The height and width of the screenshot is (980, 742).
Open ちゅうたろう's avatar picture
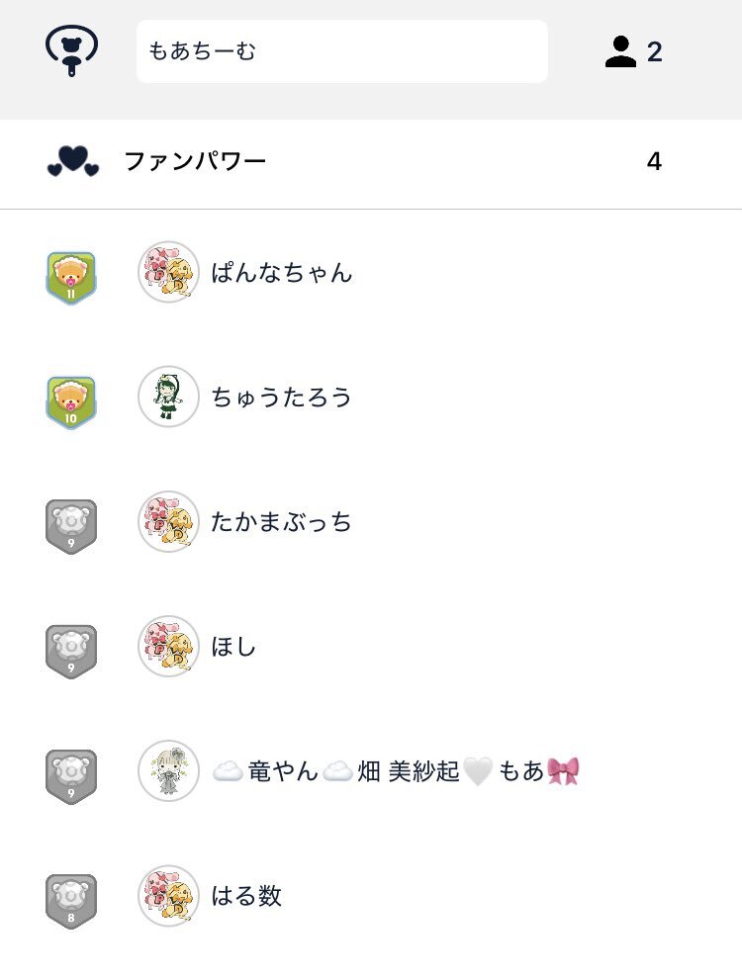point(169,397)
